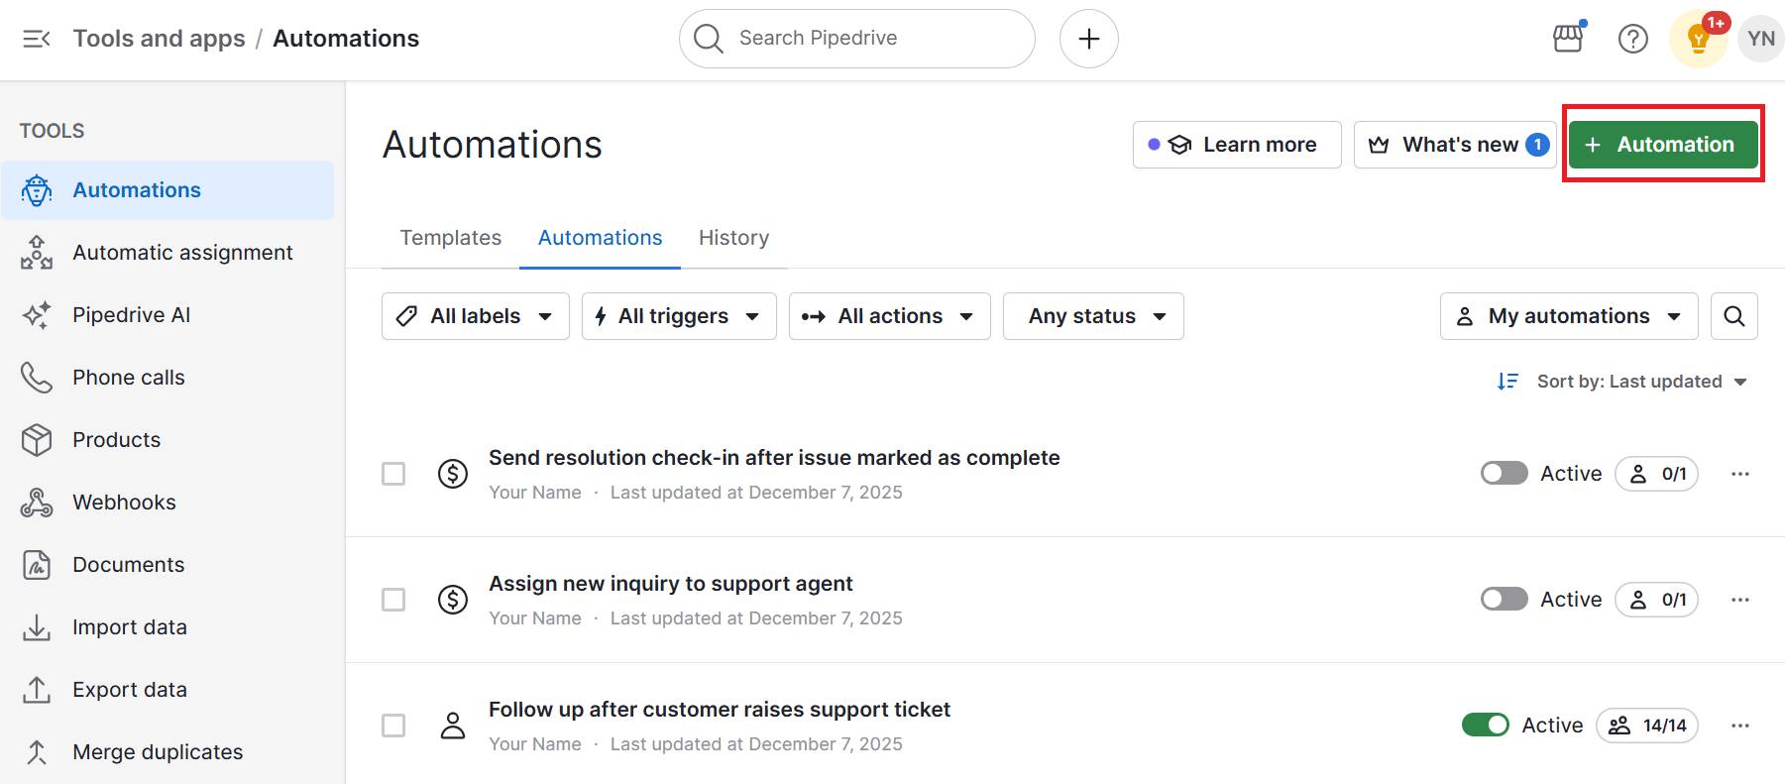Click the 14/14 users badge
Screen dimensions: 1785x784
click(1647, 726)
